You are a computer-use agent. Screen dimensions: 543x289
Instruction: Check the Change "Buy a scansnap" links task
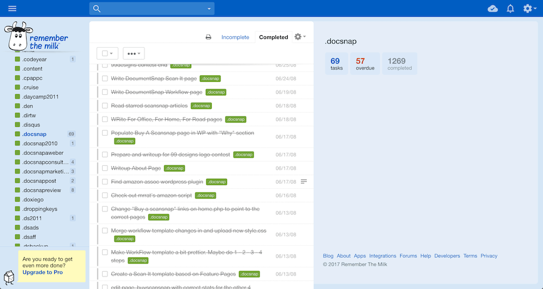105,209
